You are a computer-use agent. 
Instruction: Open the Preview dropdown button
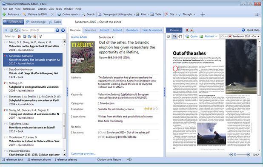[174, 30]
